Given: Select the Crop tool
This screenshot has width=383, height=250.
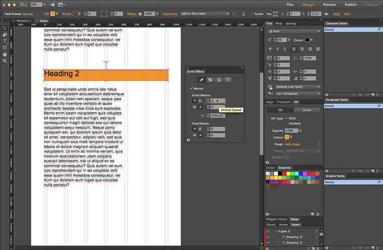Looking at the screenshot, I should (5, 34).
